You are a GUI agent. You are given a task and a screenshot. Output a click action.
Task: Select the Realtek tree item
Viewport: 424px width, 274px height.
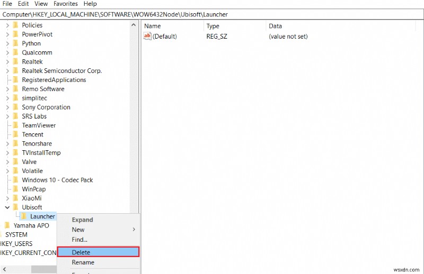[32, 61]
